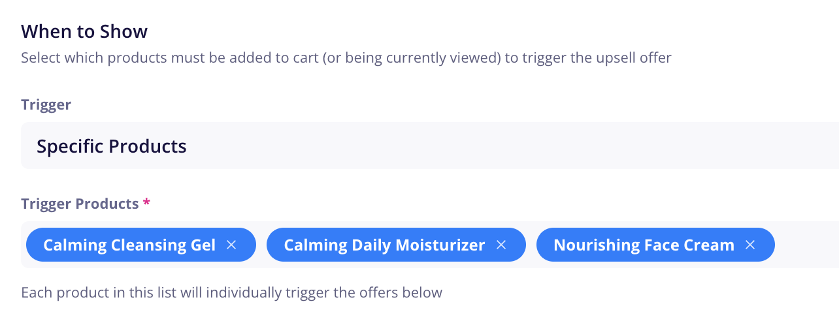Focus empty space in Trigger Products field

808,245
